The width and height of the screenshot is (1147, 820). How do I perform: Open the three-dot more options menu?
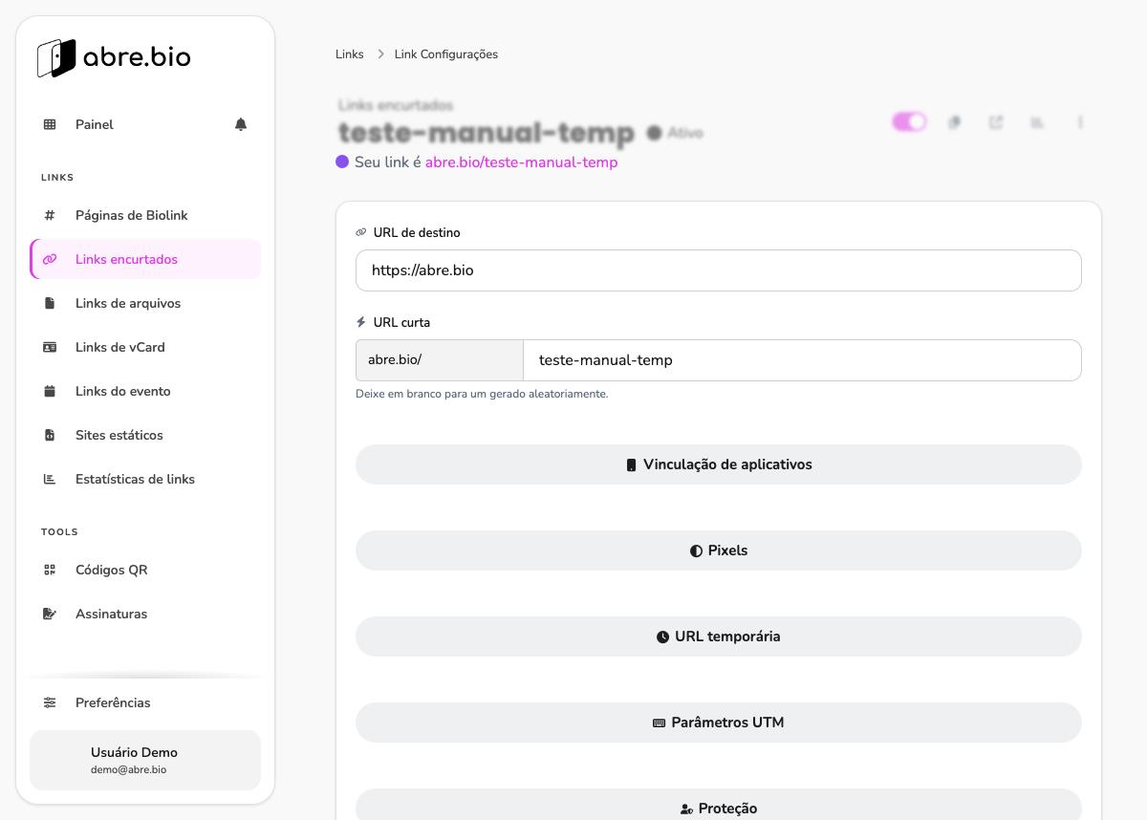(1081, 122)
